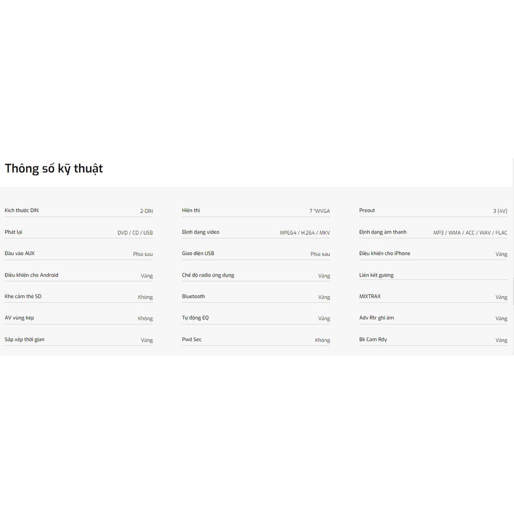Click the "Phát lại" spec label

14,232
